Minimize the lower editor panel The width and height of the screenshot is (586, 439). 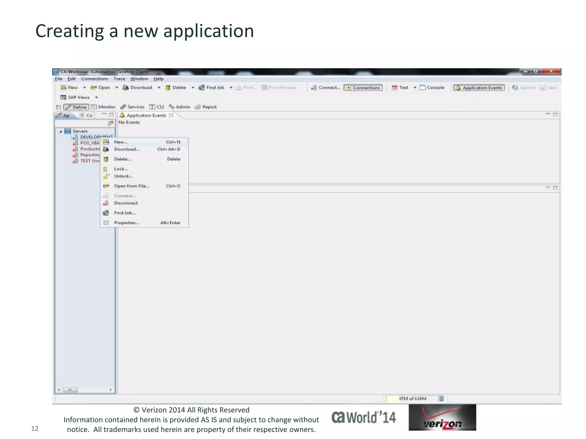coord(548,187)
